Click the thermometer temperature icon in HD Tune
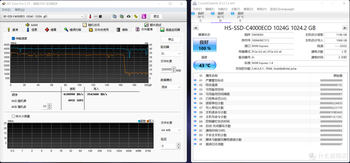This screenshot has width=350, height=163. 90,16
